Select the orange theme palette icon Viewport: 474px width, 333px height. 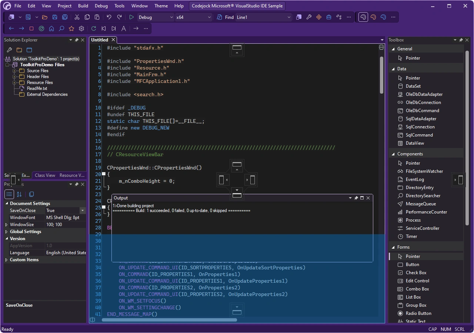click(x=373, y=17)
